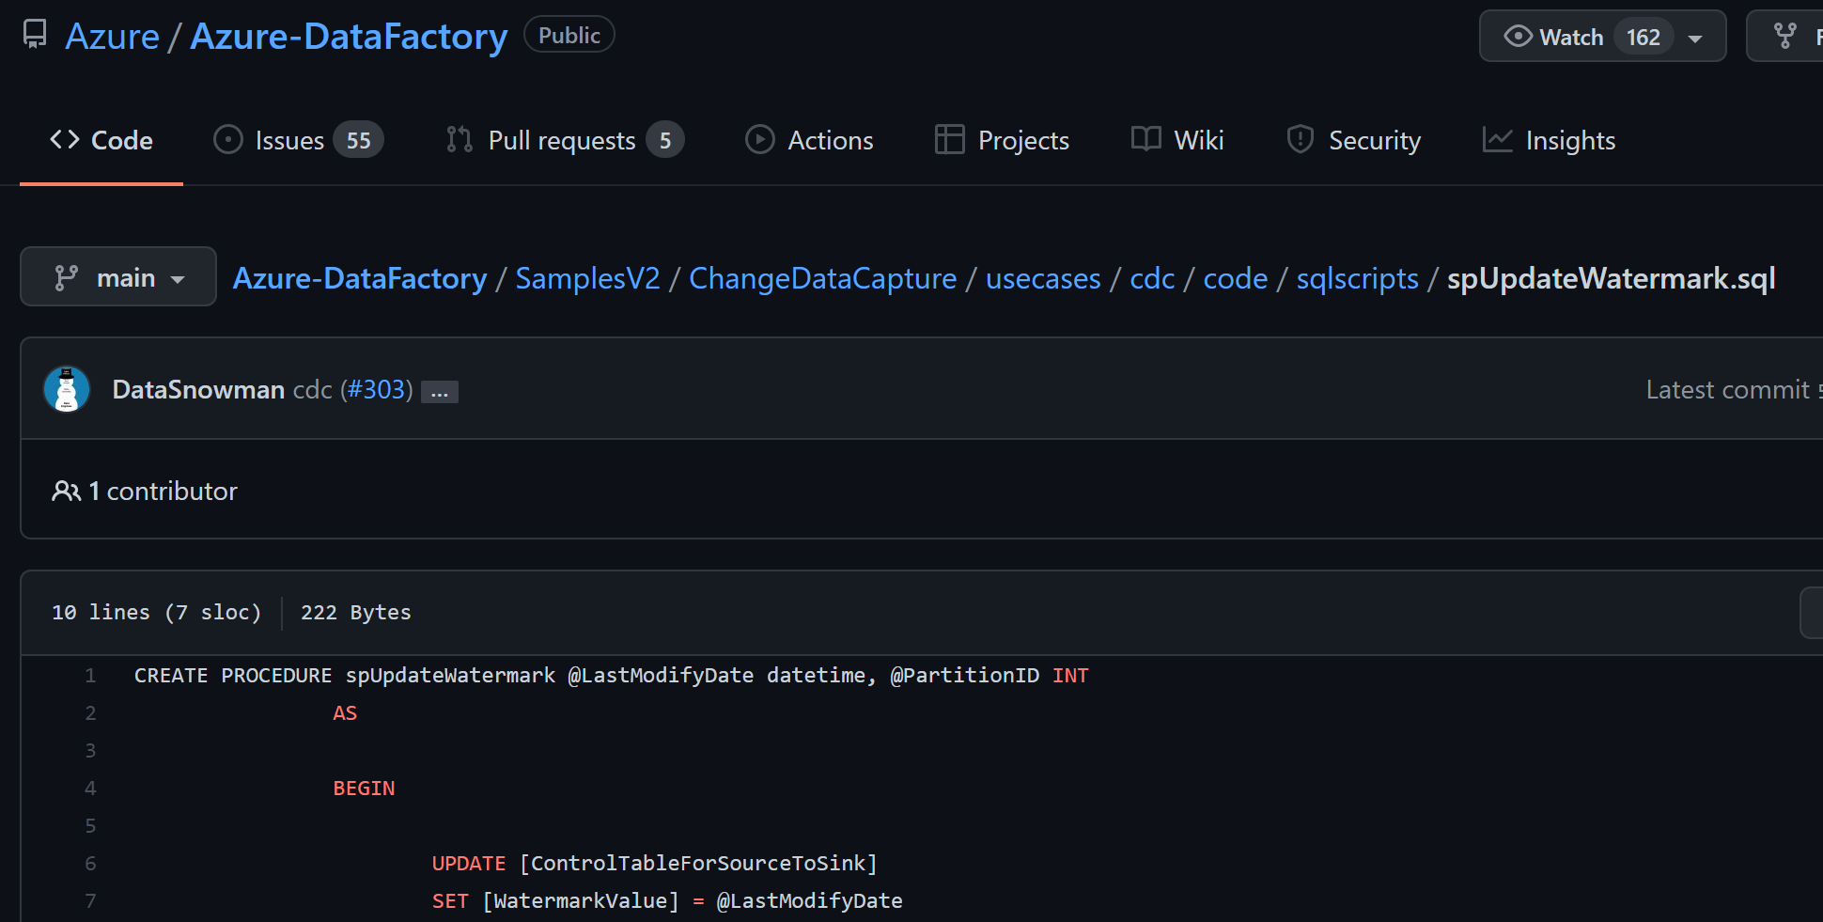Click the 222 Bytes file size

pos(356,612)
